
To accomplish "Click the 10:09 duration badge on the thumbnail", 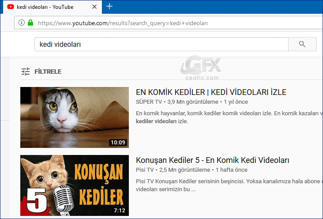I will (x=118, y=143).
